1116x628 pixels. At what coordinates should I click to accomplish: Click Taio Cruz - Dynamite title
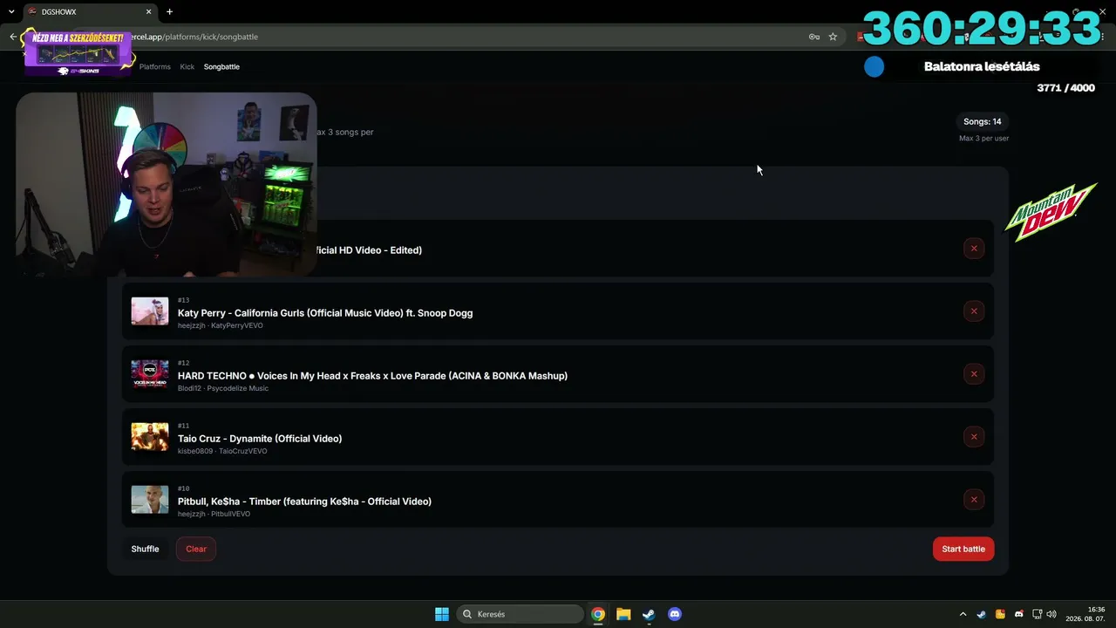[x=260, y=439]
